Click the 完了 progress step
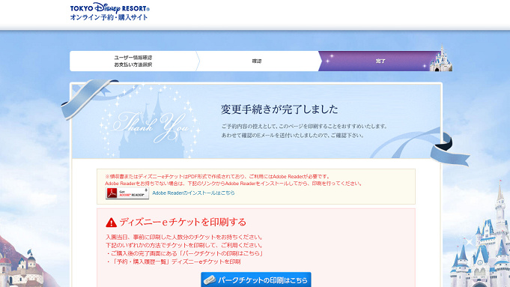510x287 pixels. 380,61
